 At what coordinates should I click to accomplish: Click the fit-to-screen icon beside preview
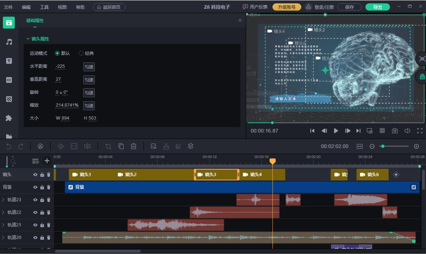coord(422,59)
